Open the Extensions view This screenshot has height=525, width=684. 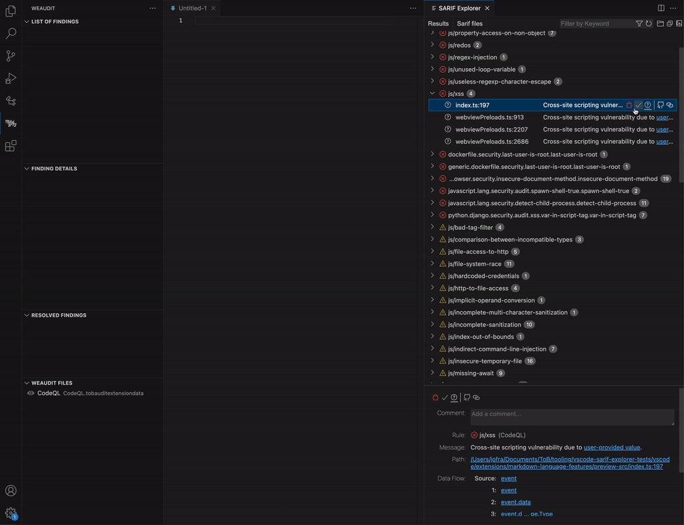11,146
